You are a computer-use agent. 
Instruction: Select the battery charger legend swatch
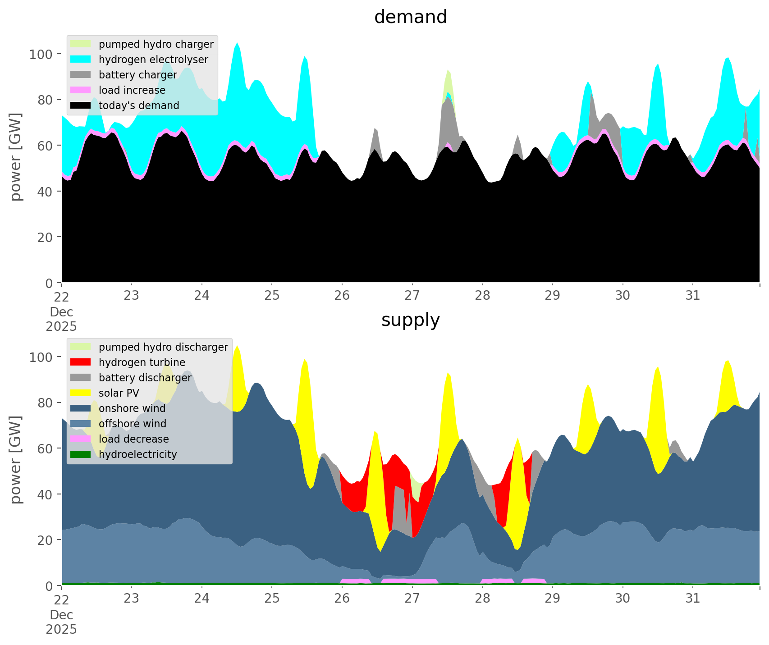[81, 75]
